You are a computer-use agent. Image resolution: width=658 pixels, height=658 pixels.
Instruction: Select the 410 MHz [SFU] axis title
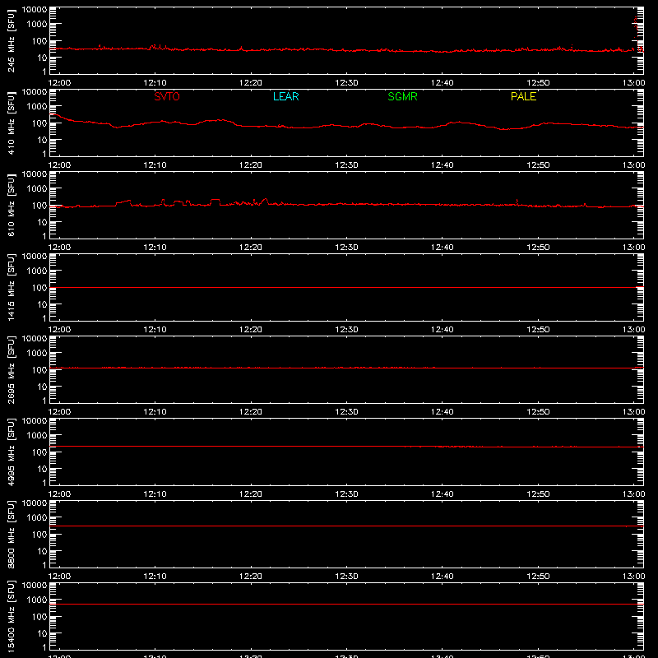pos(11,123)
